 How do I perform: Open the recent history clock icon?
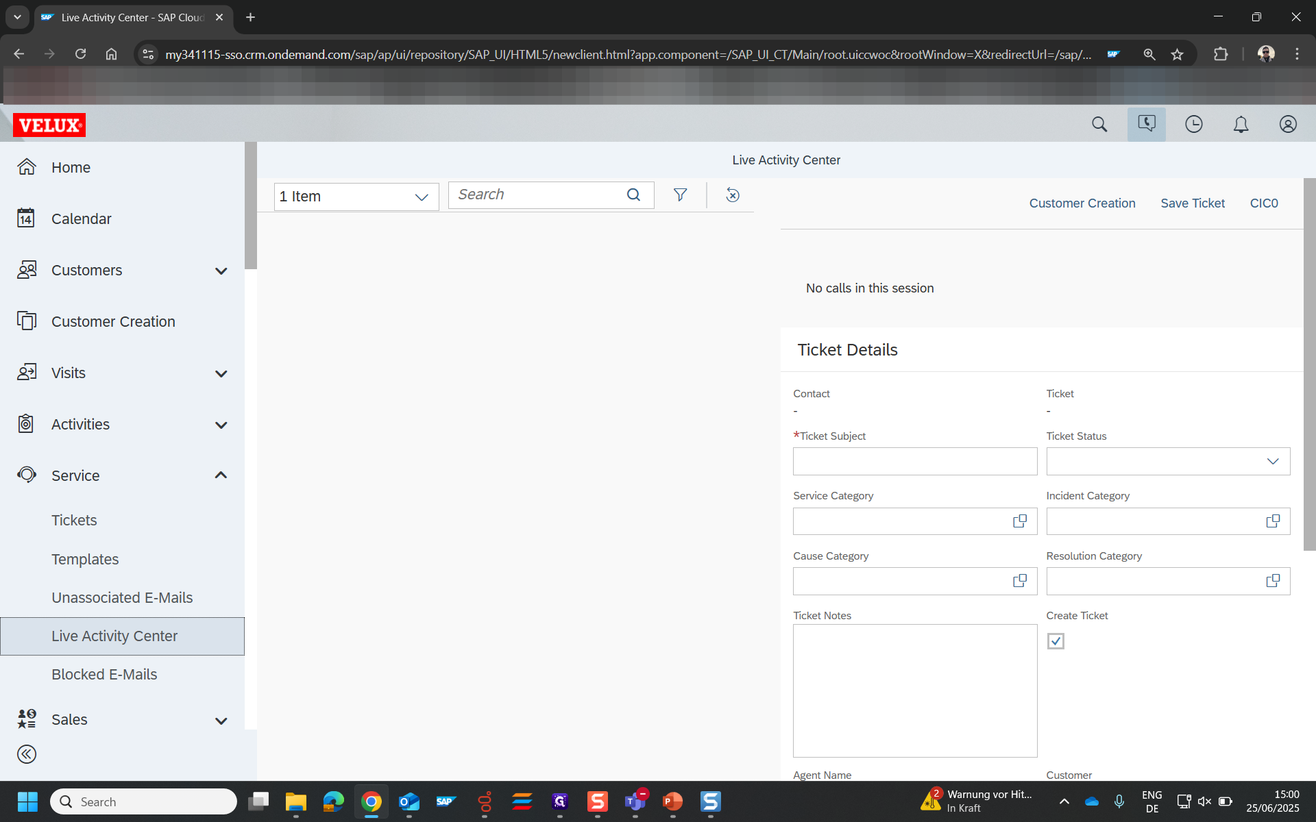point(1194,124)
